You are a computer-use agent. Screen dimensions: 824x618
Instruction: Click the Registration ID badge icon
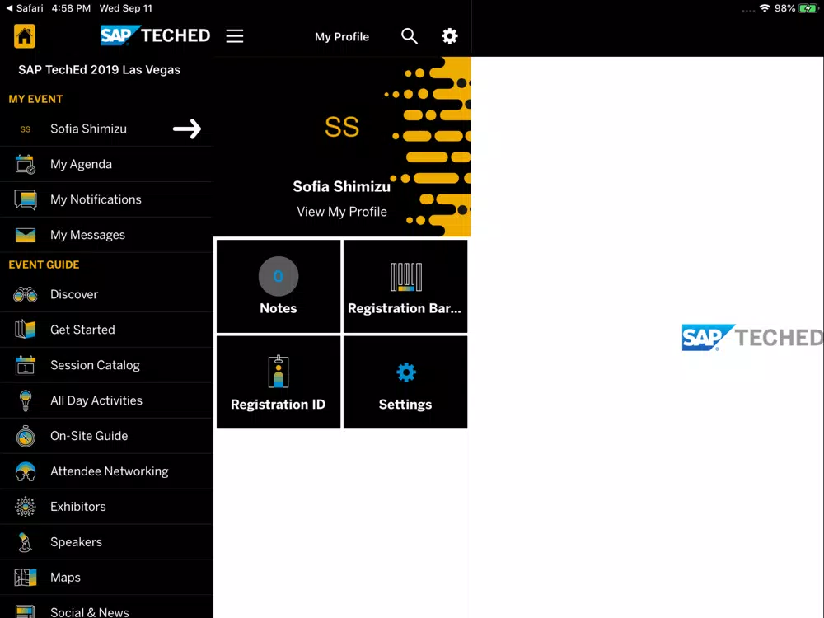click(279, 372)
